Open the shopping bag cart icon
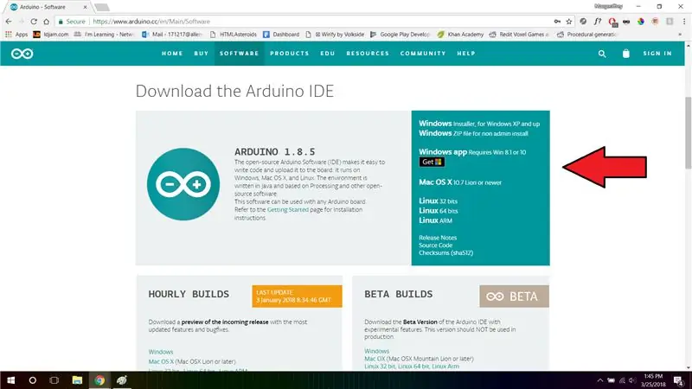 [625, 54]
